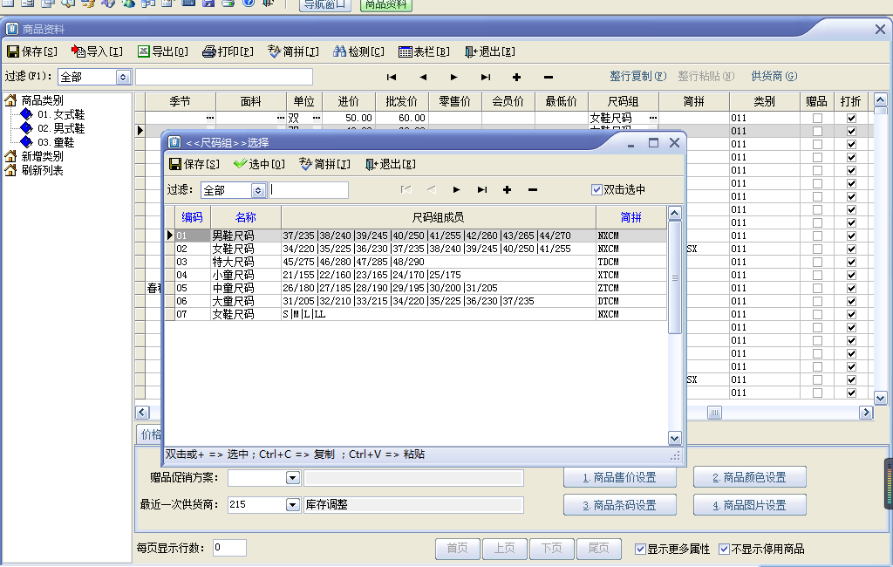Open 1.商品售价设置
This screenshot has height=567, width=893.
point(620,477)
